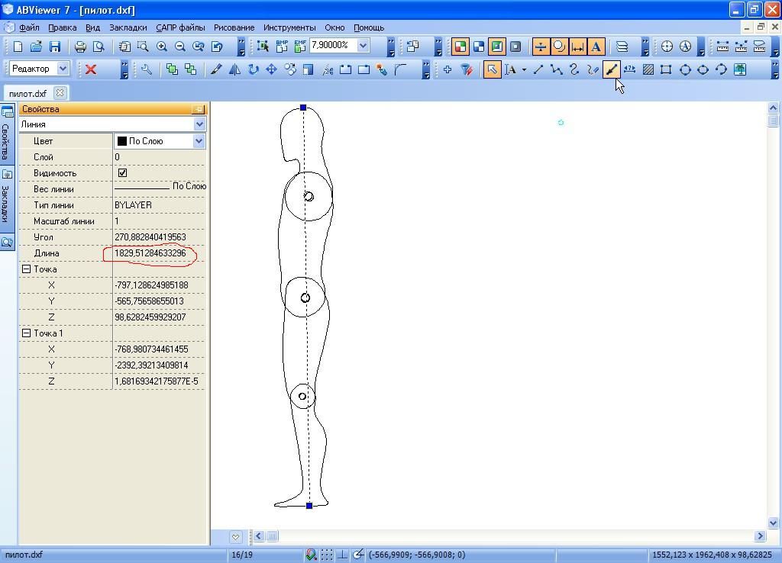Open the Цвет color selector

(199, 141)
